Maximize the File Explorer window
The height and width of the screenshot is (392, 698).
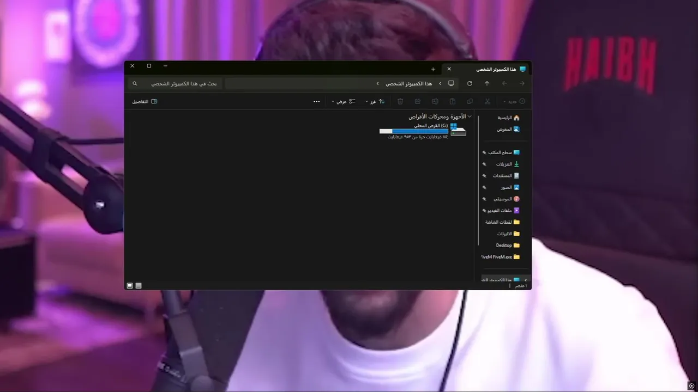pyautogui.click(x=149, y=66)
